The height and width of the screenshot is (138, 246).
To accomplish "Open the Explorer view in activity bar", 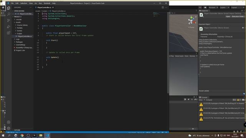I will (8, 8).
